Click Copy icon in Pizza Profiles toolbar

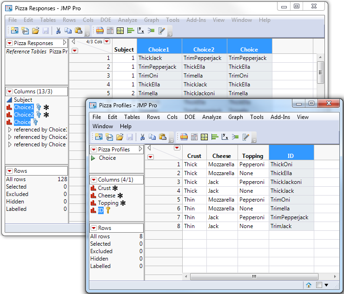(x=152, y=137)
